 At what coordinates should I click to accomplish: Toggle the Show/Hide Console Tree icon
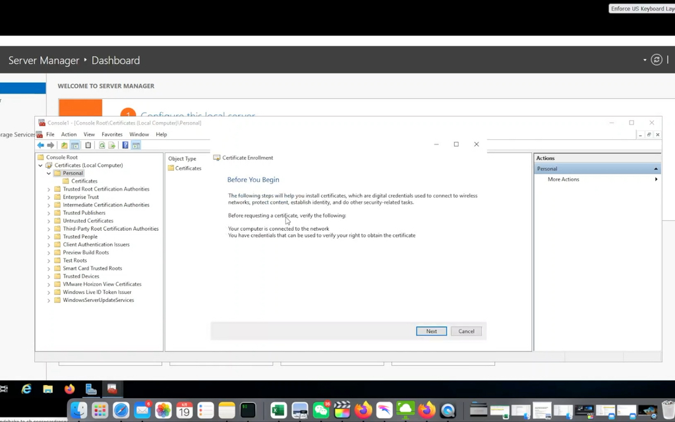75,146
